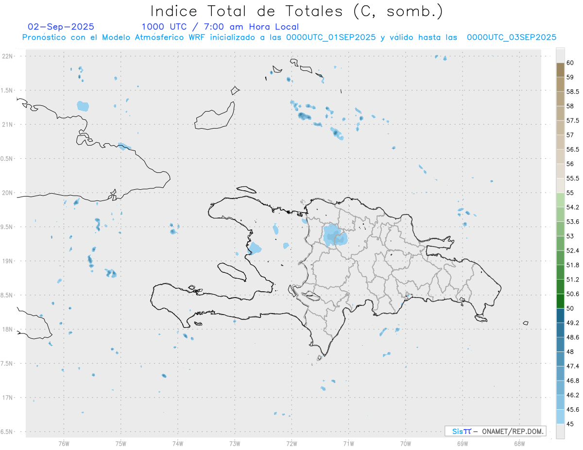
Task: Click "1000 UTC / 7:00 am Hora Local"
Action: 220,27
